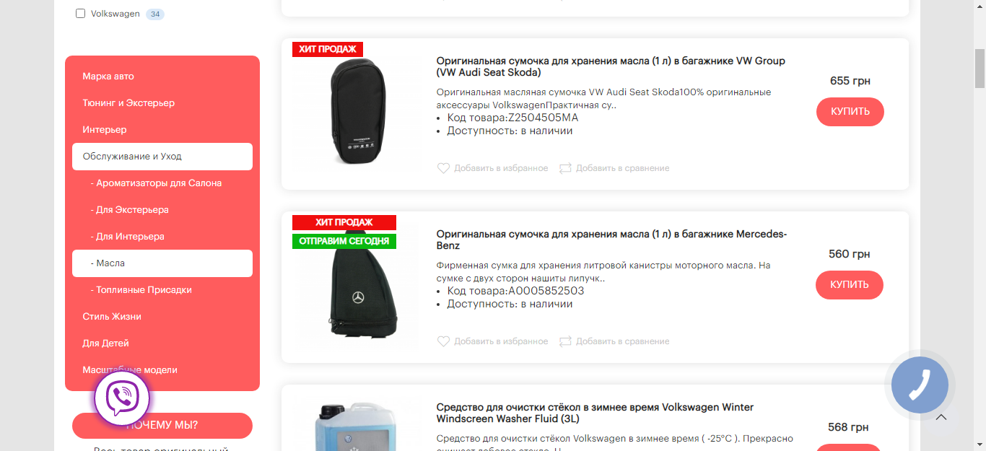This screenshot has width=986, height=451.
Task: Click the scroll-to-top chevron arrow
Action: point(941,417)
